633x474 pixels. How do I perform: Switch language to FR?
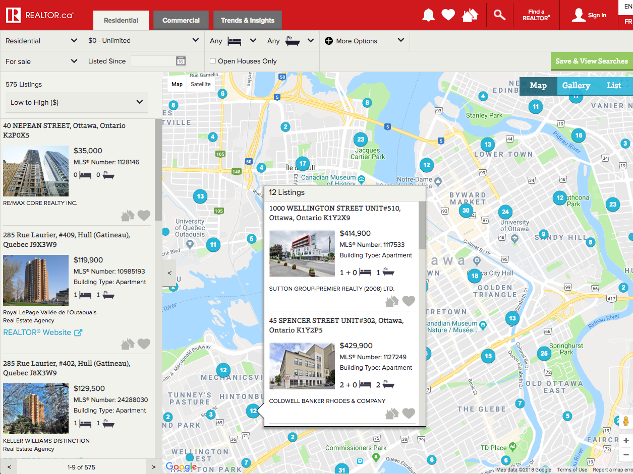coord(627,22)
